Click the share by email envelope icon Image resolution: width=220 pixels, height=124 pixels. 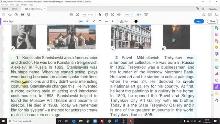(210, 14)
